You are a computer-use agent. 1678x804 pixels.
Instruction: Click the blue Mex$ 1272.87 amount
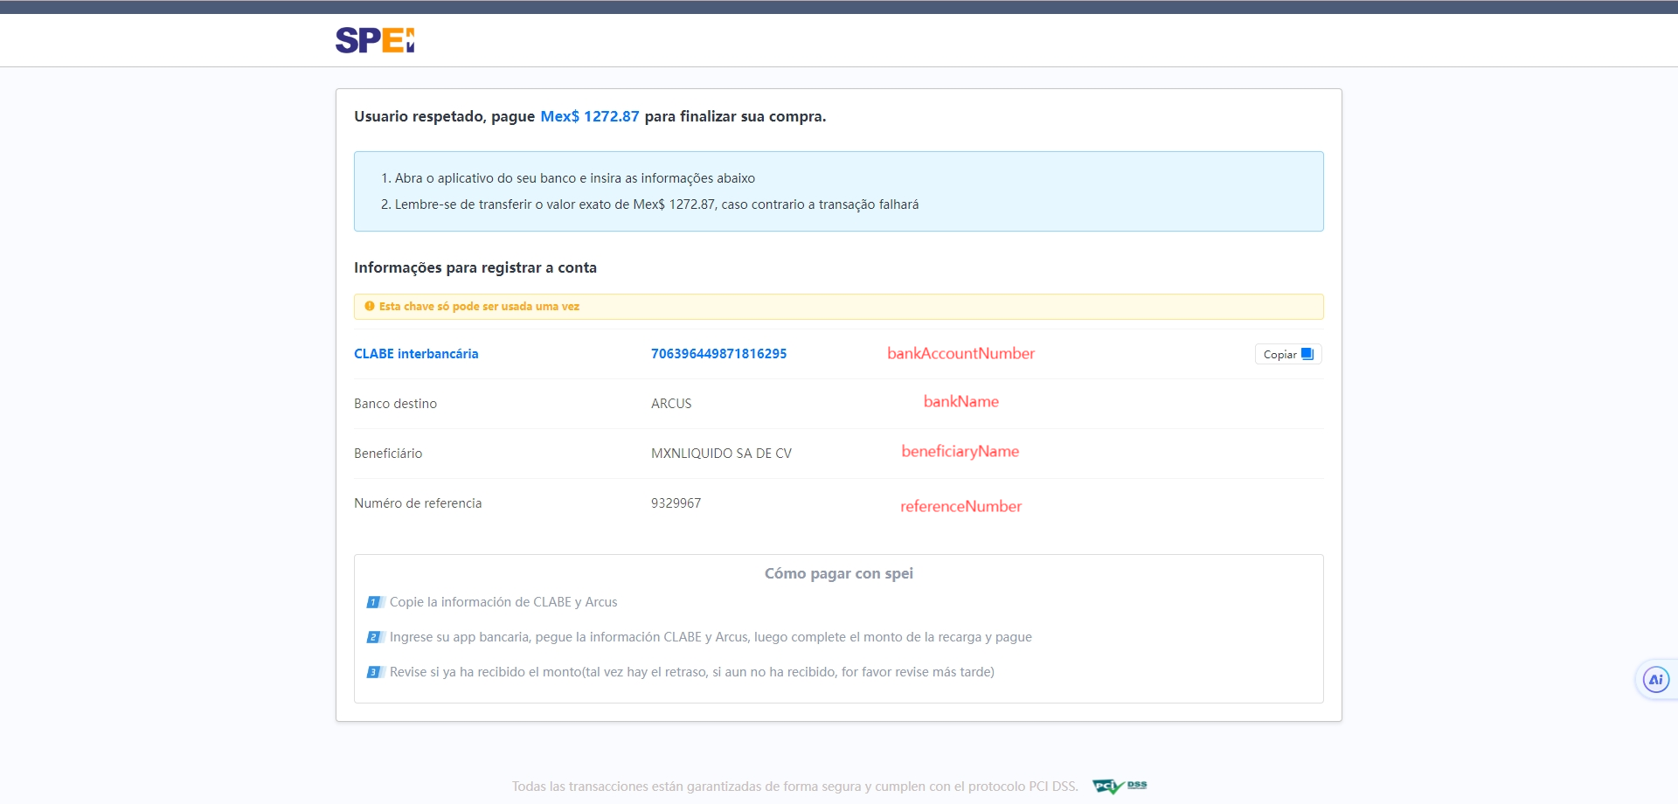589,116
